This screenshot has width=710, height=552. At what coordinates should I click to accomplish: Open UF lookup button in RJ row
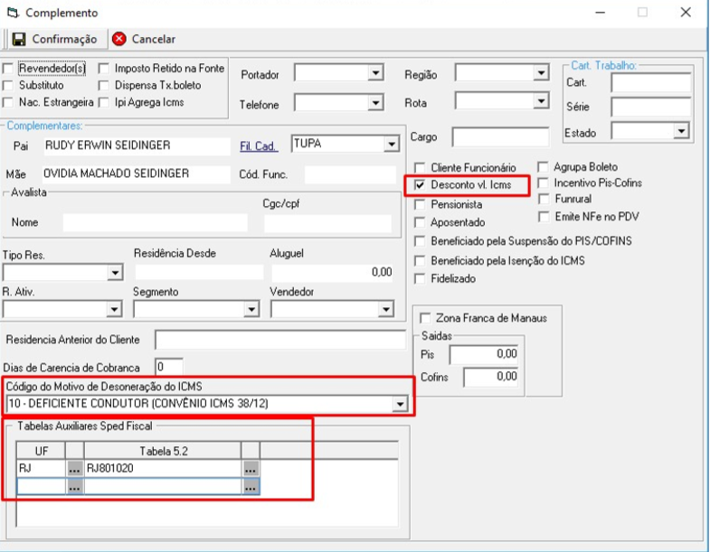click(75, 469)
